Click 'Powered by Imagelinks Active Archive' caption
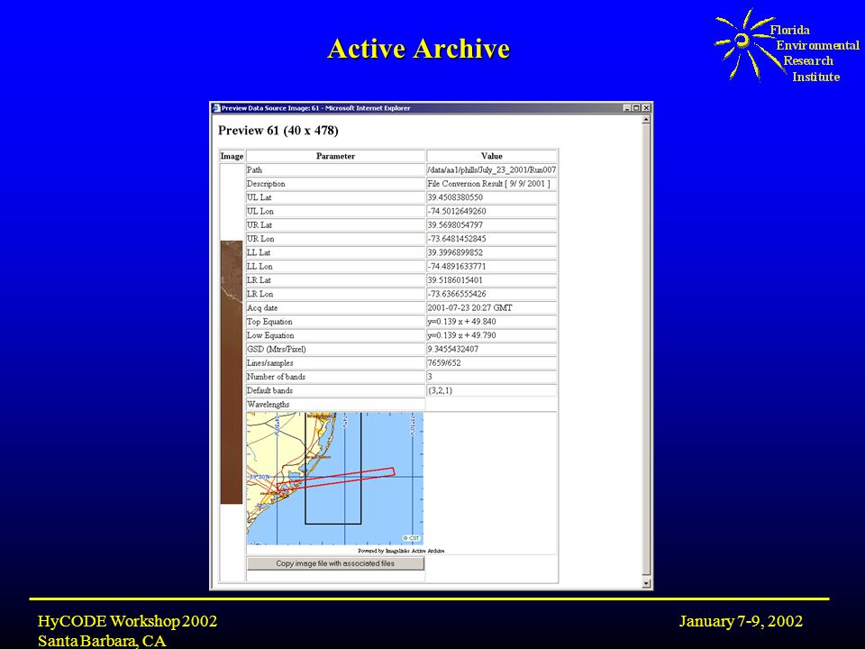This screenshot has height=649, width=865. [x=401, y=551]
